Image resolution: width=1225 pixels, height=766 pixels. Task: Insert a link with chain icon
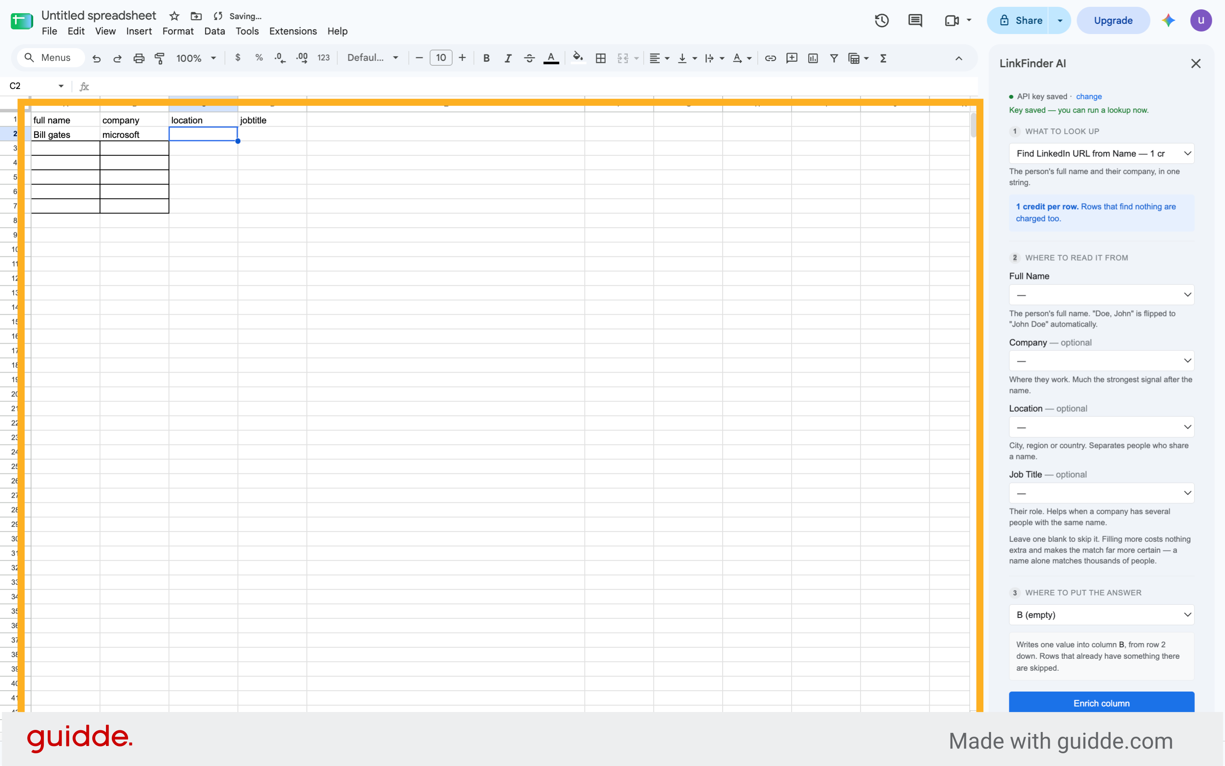pyautogui.click(x=771, y=58)
